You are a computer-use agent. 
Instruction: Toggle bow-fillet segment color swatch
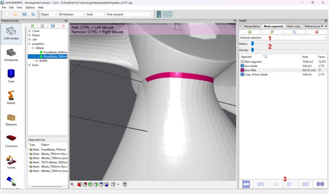coord(242,70)
